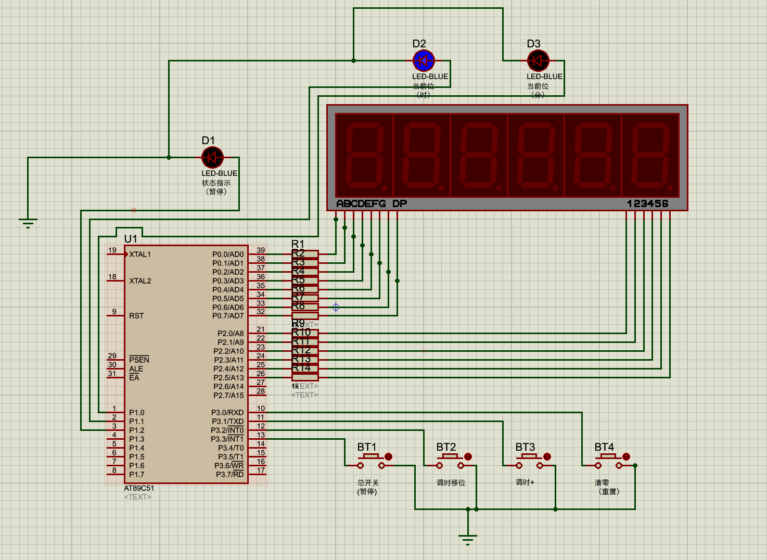The width and height of the screenshot is (767, 560).
Task: Click the AT89C51 microcontroller chip body
Action: 186,364
